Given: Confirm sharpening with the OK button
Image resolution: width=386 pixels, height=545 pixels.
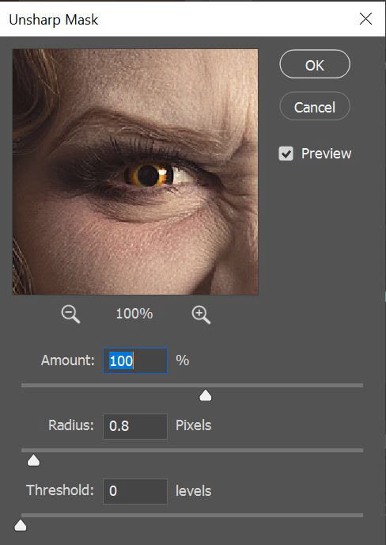Looking at the screenshot, I should pos(315,64).
